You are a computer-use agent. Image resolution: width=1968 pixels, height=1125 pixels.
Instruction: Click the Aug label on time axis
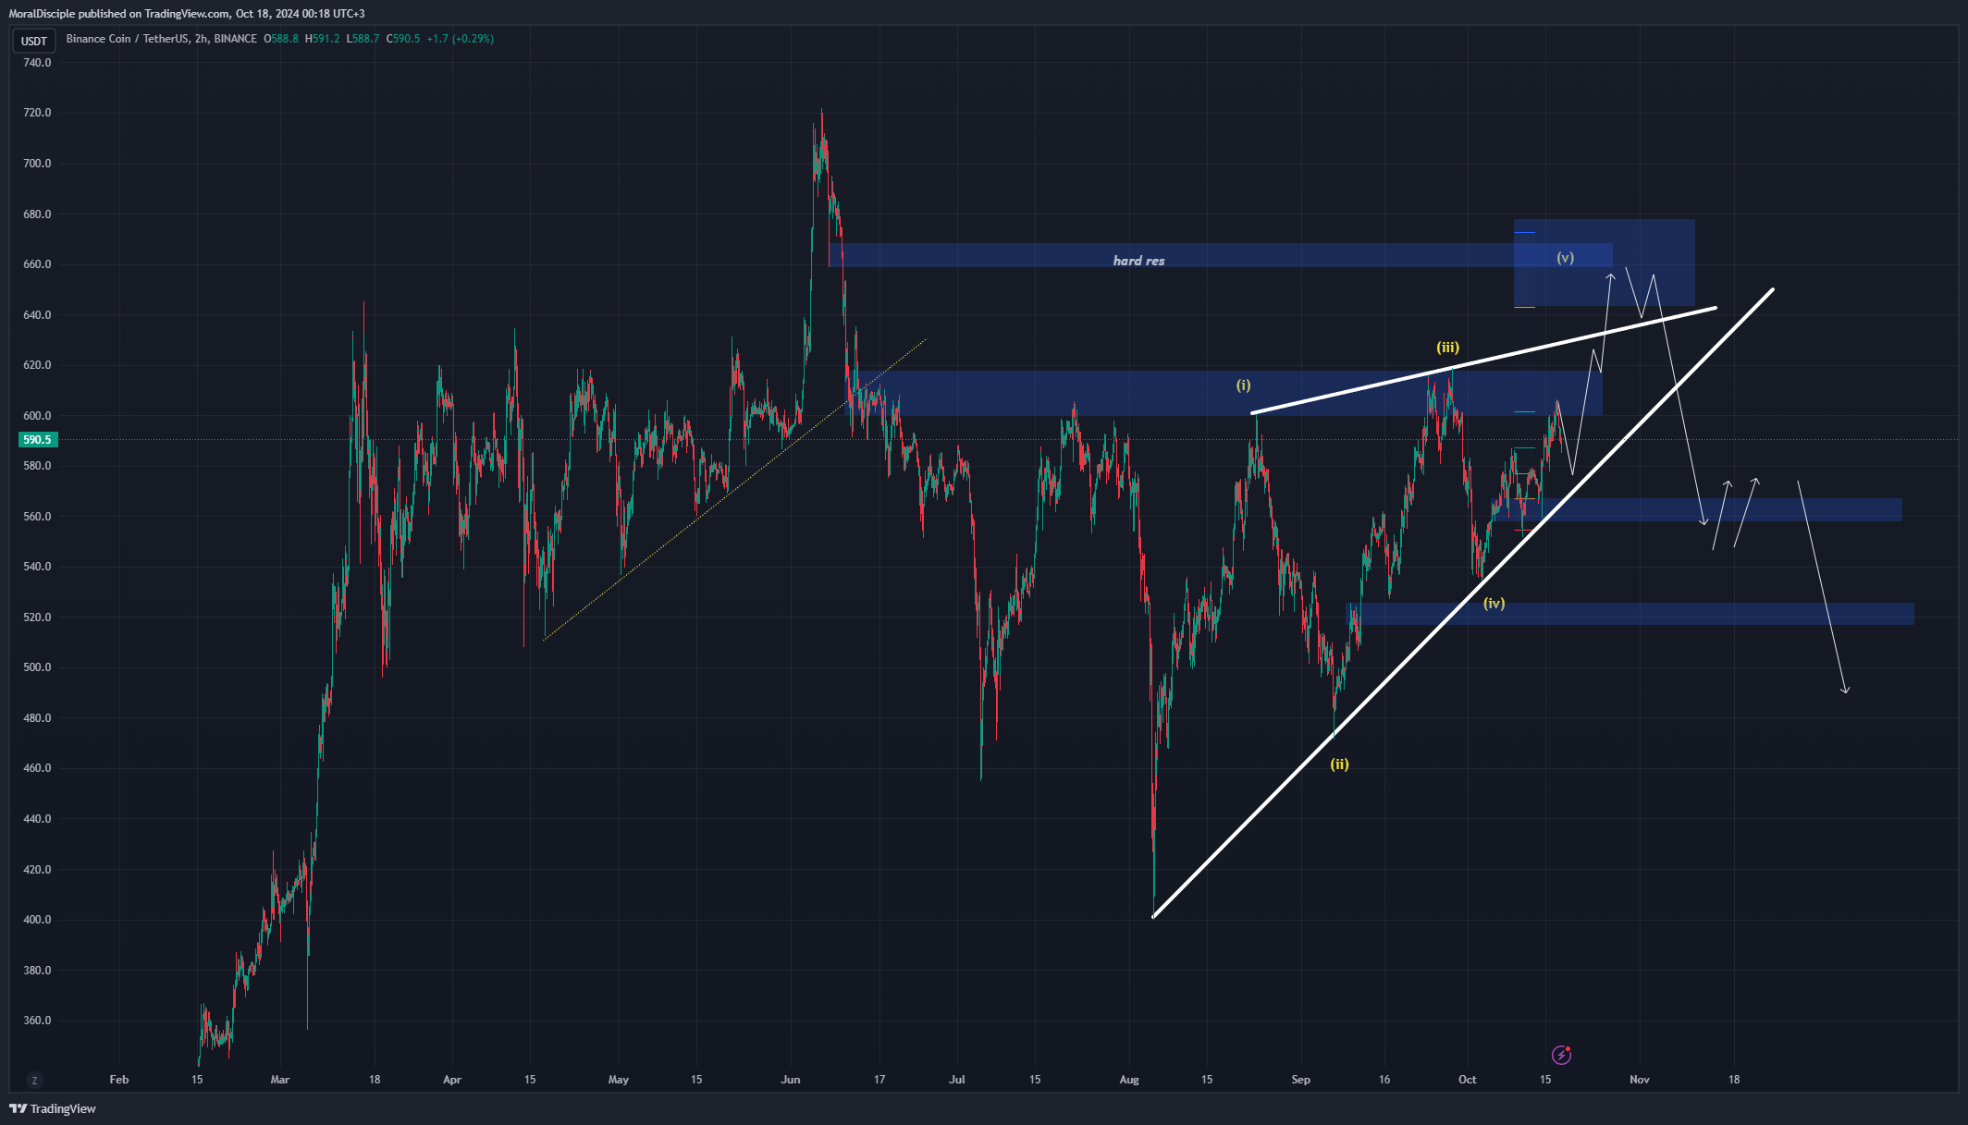[1129, 1080]
